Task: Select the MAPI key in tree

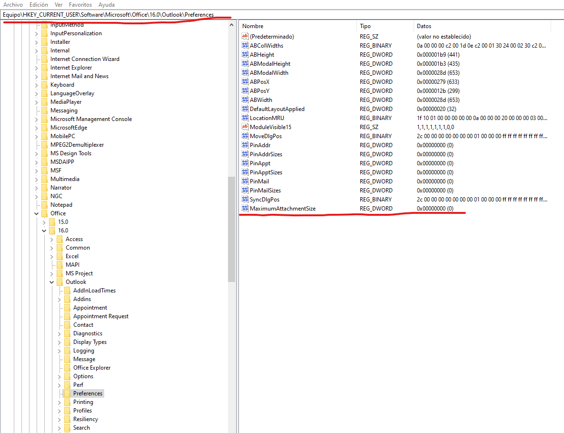Action: 72,264
